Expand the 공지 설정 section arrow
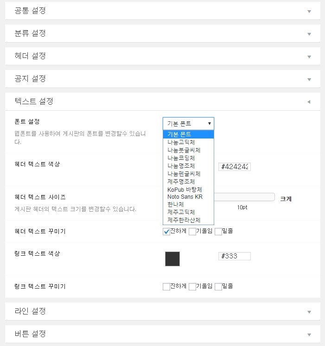325x346 pixels. 309,80
